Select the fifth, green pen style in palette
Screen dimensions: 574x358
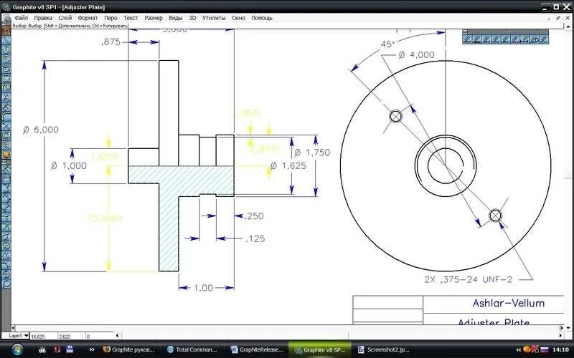[506, 39]
